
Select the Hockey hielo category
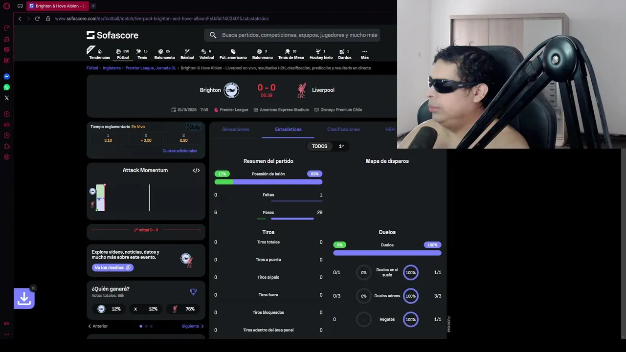(x=321, y=54)
